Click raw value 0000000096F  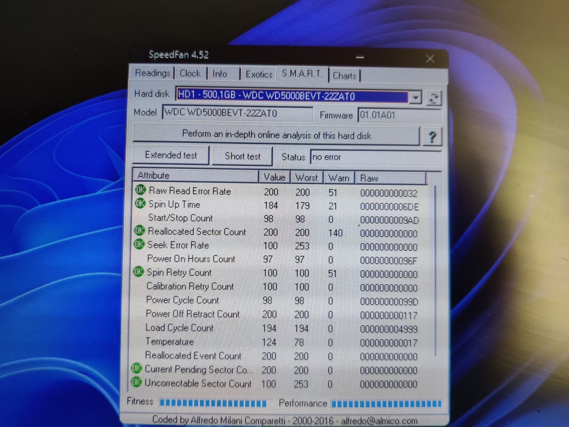point(389,261)
